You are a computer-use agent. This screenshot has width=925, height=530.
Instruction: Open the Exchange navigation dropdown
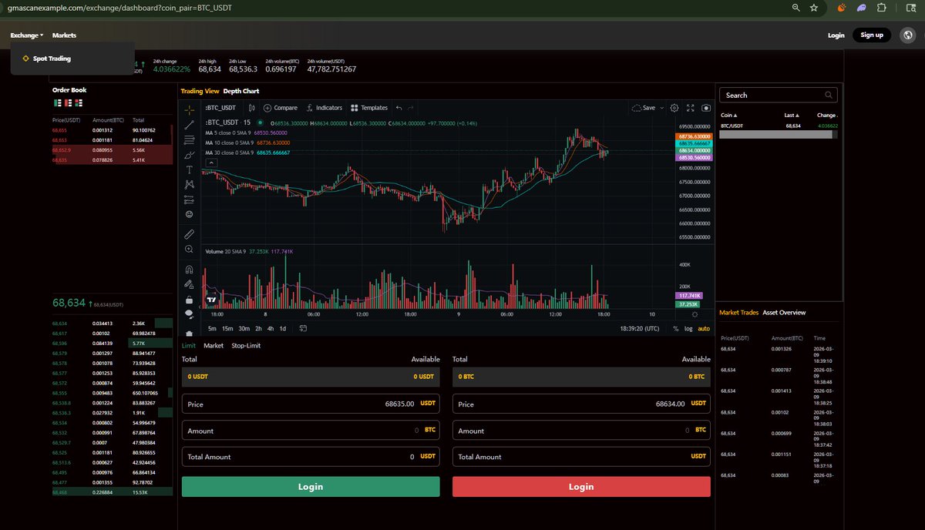tap(25, 35)
